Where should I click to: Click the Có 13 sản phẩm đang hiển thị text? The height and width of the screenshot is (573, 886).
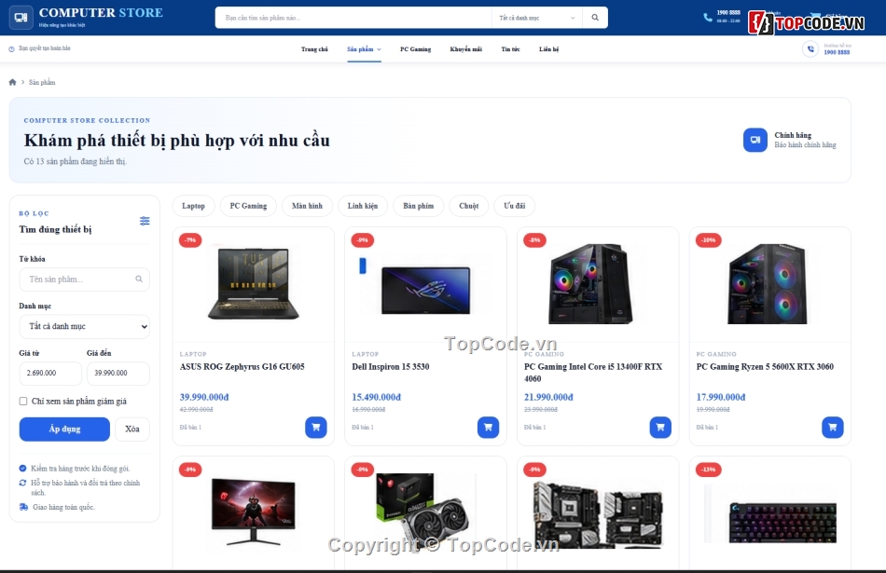pyautogui.click(x=76, y=161)
